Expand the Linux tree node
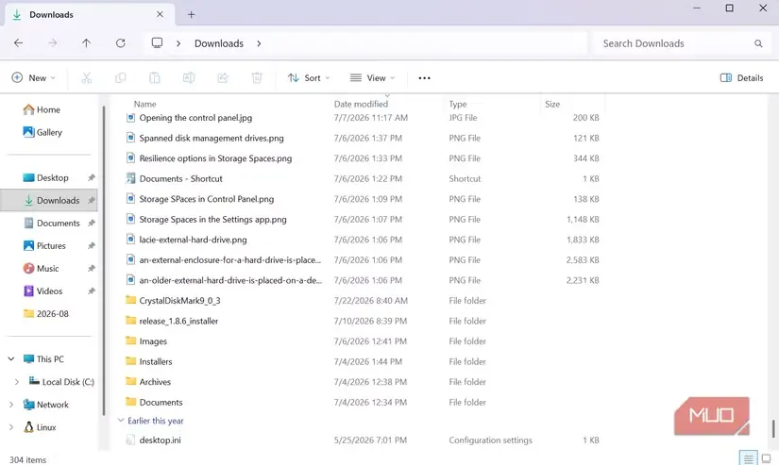Screen dimensions: 779x465 (11, 427)
